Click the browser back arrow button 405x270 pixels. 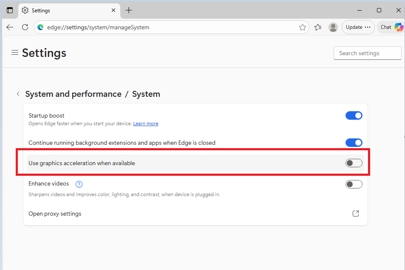pyautogui.click(x=10, y=27)
